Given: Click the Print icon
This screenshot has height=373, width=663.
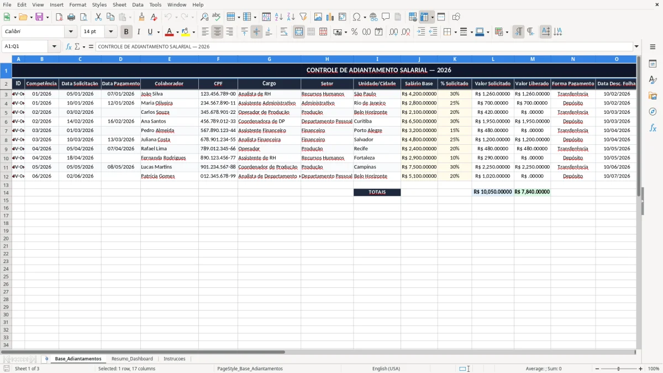Looking at the screenshot, I should pyautogui.click(x=71, y=17).
